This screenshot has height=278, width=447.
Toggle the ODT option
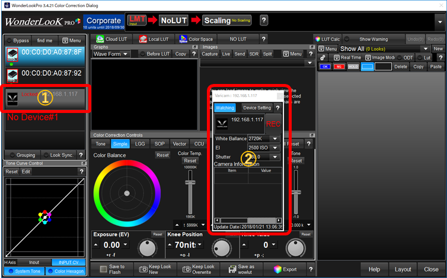pyautogui.click(x=405, y=58)
